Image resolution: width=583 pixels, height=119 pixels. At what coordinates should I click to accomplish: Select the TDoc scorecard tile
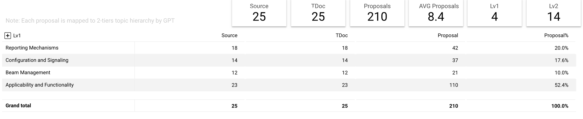318,13
